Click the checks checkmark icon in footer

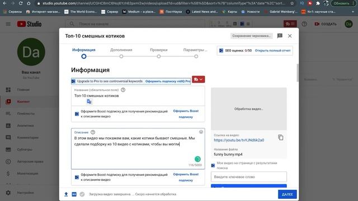[82, 194]
